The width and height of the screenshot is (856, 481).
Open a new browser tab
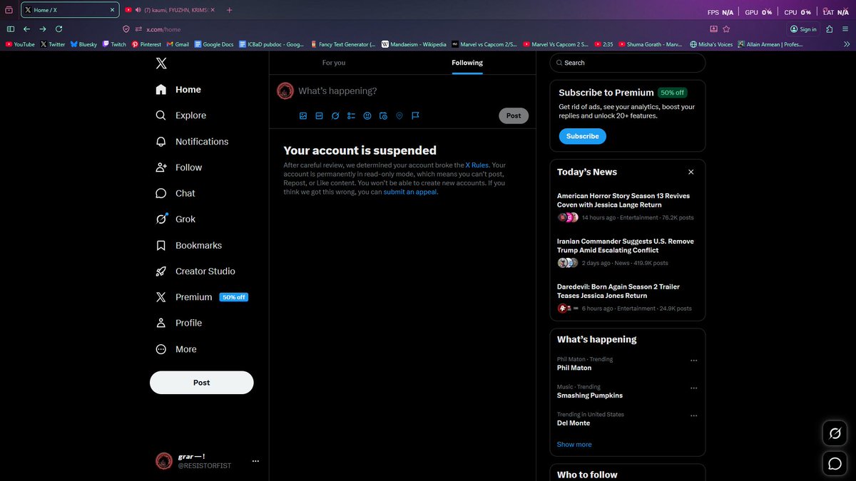tap(229, 10)
